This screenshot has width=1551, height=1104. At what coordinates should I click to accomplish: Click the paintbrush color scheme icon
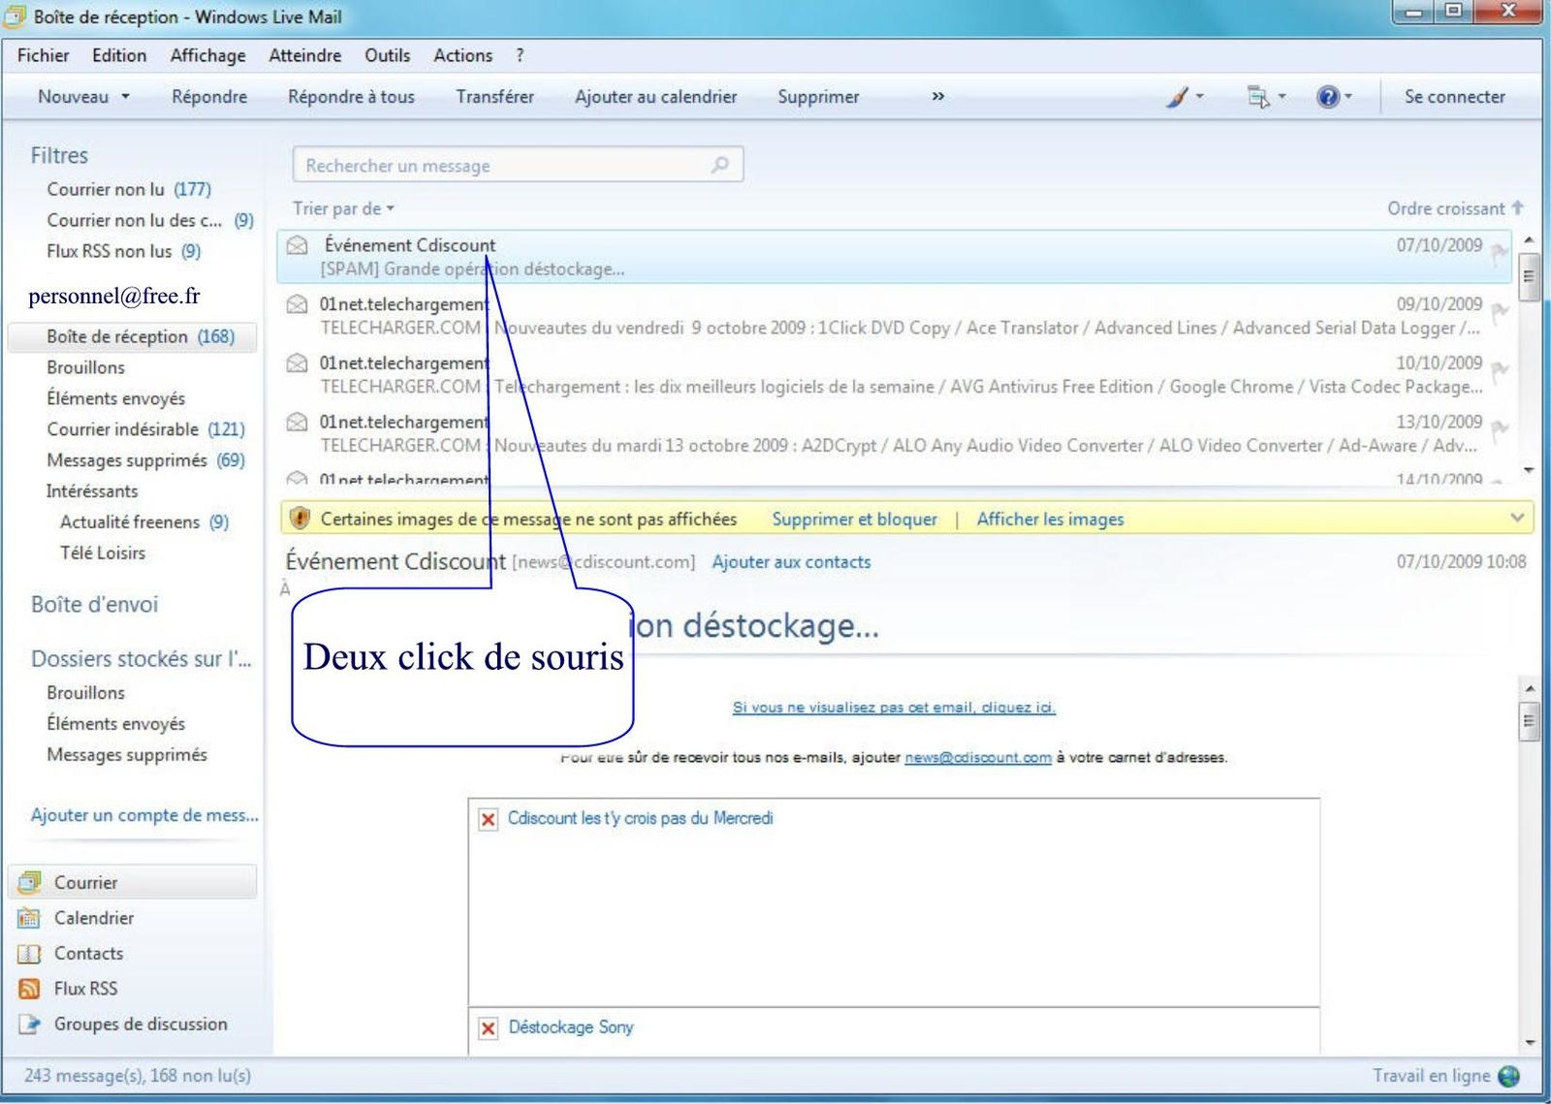1177,97
